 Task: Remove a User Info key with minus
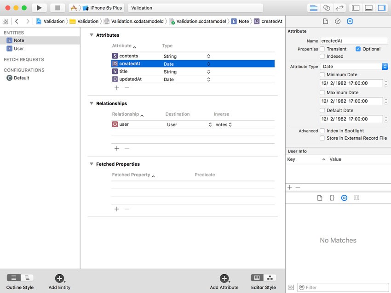[298, 187]
